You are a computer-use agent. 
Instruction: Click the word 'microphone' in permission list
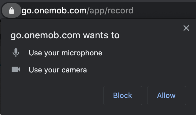[82, 53]
